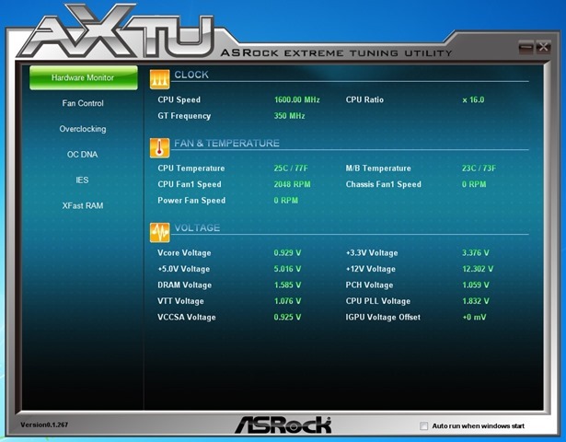
Task: Click the GT Frequency label
Action: (184, 116)
